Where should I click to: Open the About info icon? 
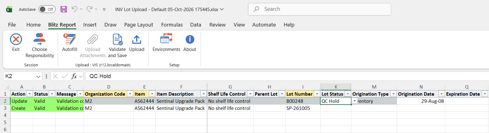[190, 39]
